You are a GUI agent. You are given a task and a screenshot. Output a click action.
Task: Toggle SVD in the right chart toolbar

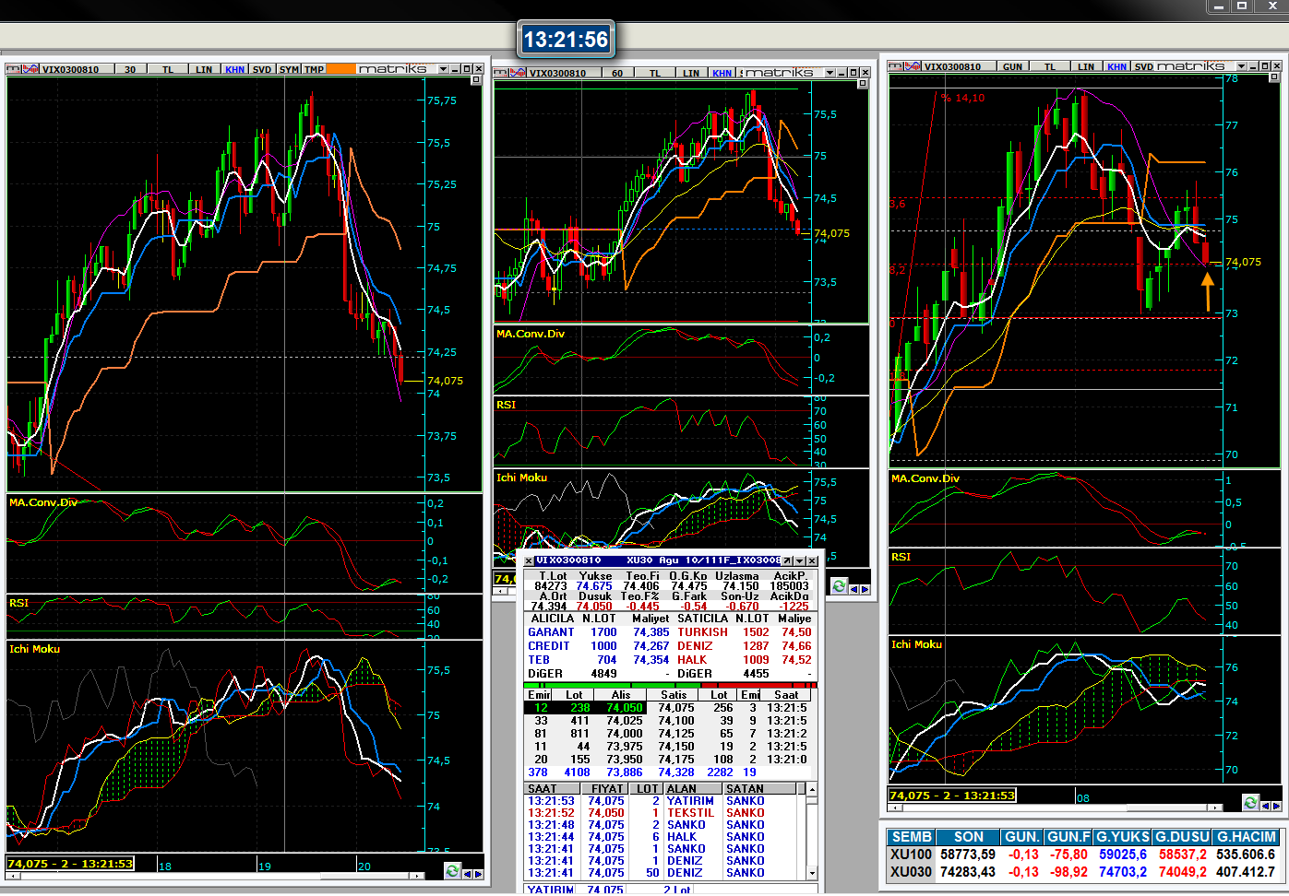click(1144, 66)
